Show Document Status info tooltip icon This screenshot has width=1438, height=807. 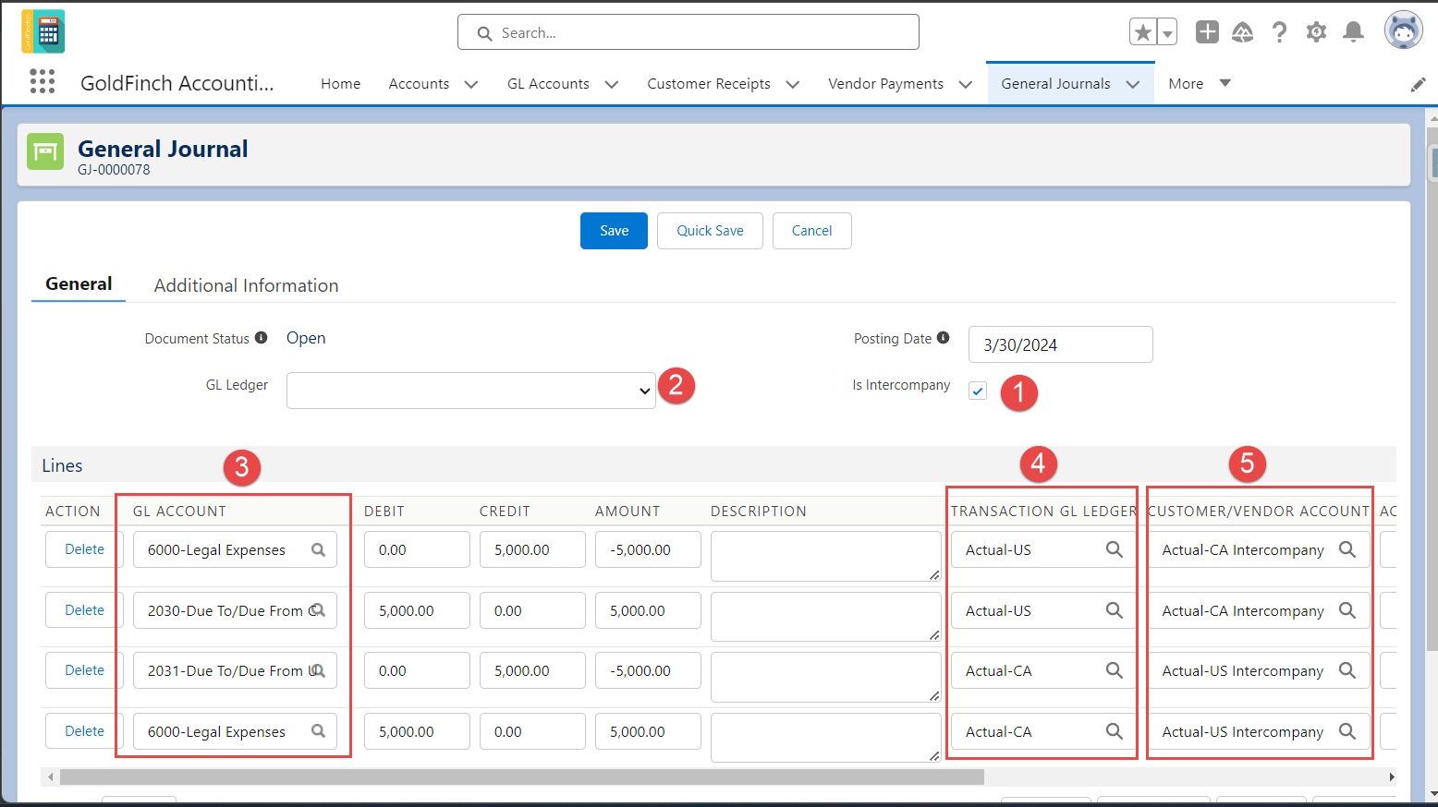[x=262, y=338]
